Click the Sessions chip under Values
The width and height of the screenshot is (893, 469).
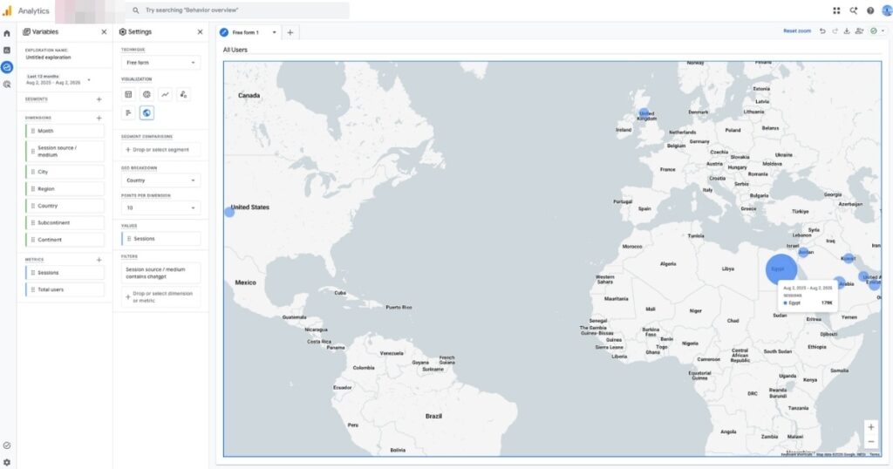pyautogui.click(x=160, y=239)
